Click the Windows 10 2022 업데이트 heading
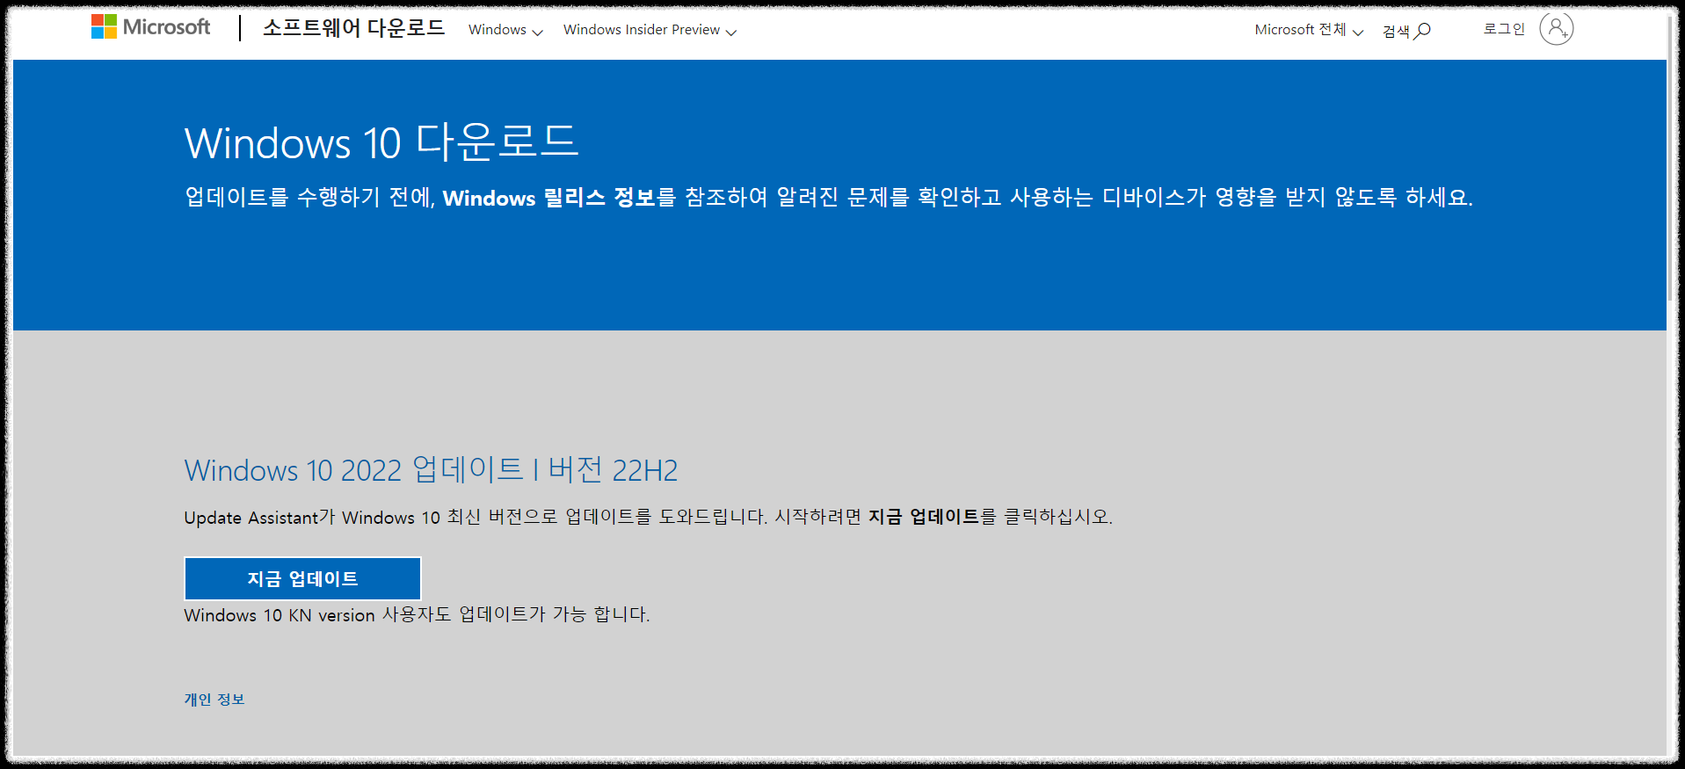The height and width of the screenshot is (769, 1685). [x=431, y=470]
